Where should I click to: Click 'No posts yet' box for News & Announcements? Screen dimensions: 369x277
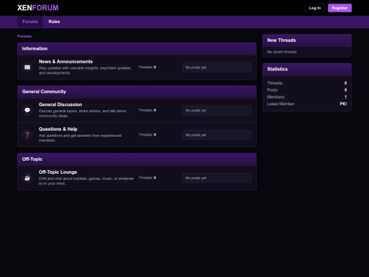(217, 67)
